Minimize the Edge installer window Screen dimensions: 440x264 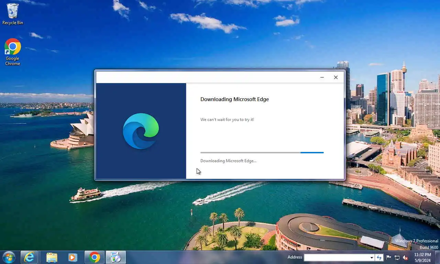pyautogui.click(x=322, y=77)
